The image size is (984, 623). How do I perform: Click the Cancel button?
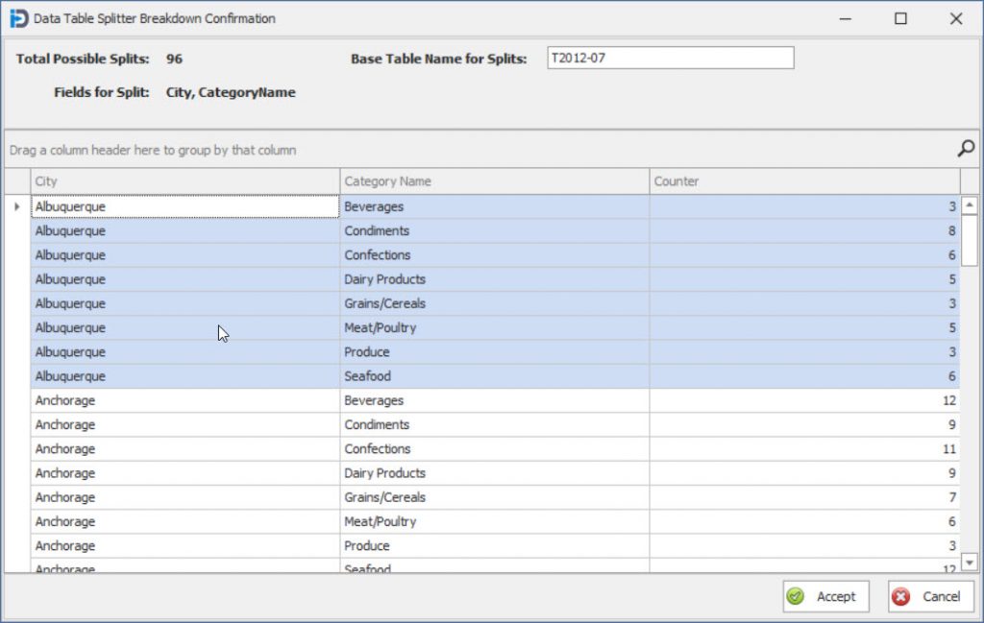tap(930, 596)
